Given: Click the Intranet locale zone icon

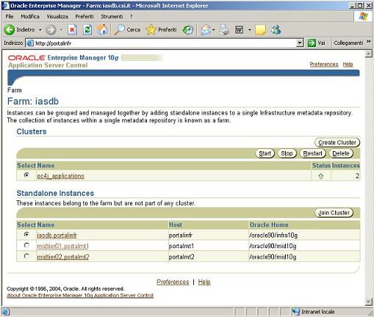Looking at the screenshot, I should [296, 312].
